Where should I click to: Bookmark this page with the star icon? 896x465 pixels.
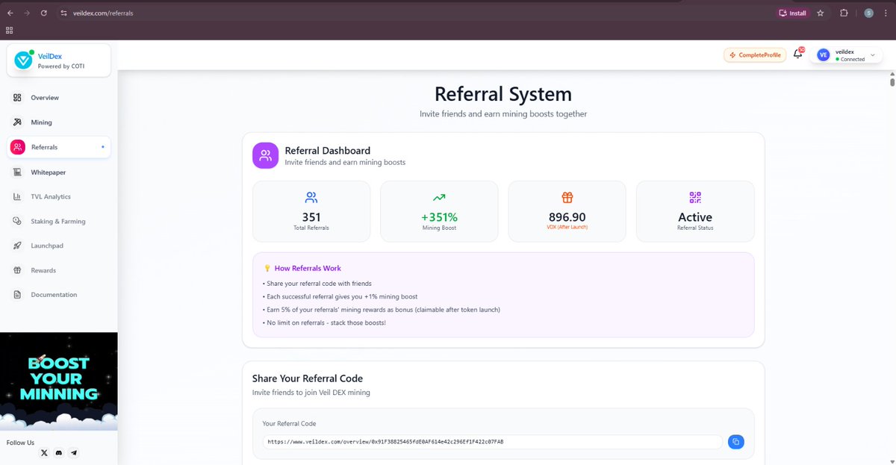point(821,13)
